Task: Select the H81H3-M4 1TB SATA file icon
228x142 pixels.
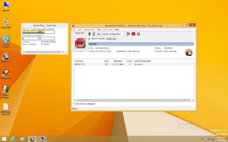Action: 6,109
